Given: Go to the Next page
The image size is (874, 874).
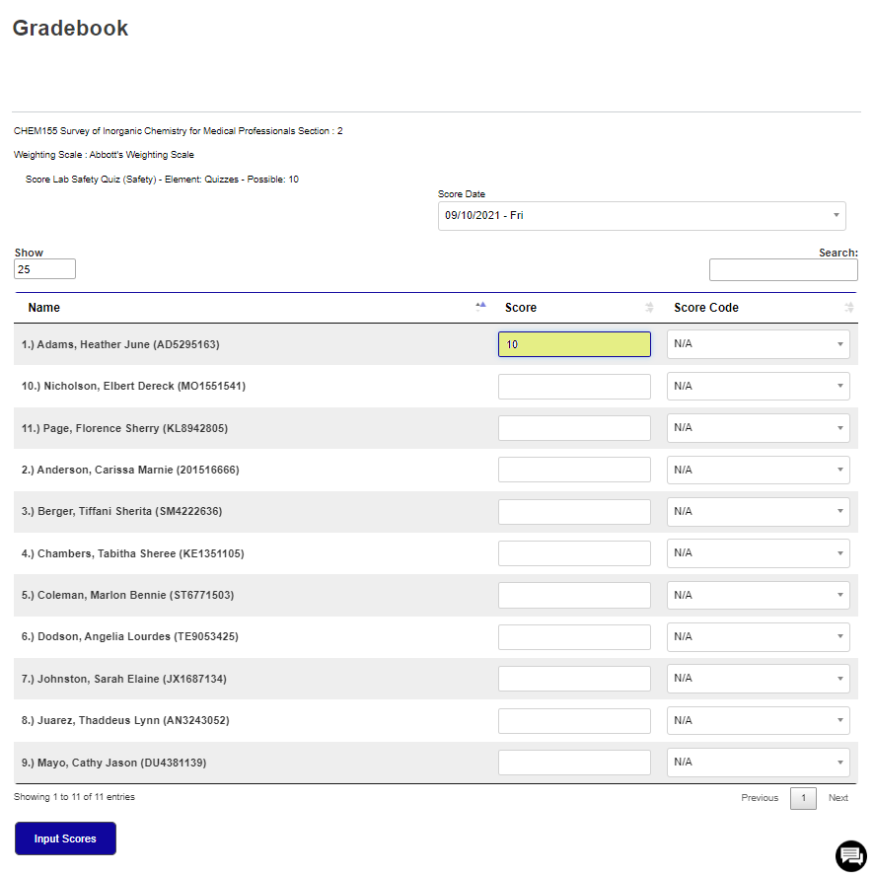Looking at the screenshot, I should [x=838, y=797].
